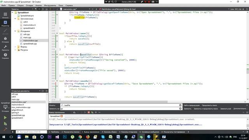Open the Projects (Проекты) wrench mode
This screenshot has width=249, height=140.
tap(5, 47)
